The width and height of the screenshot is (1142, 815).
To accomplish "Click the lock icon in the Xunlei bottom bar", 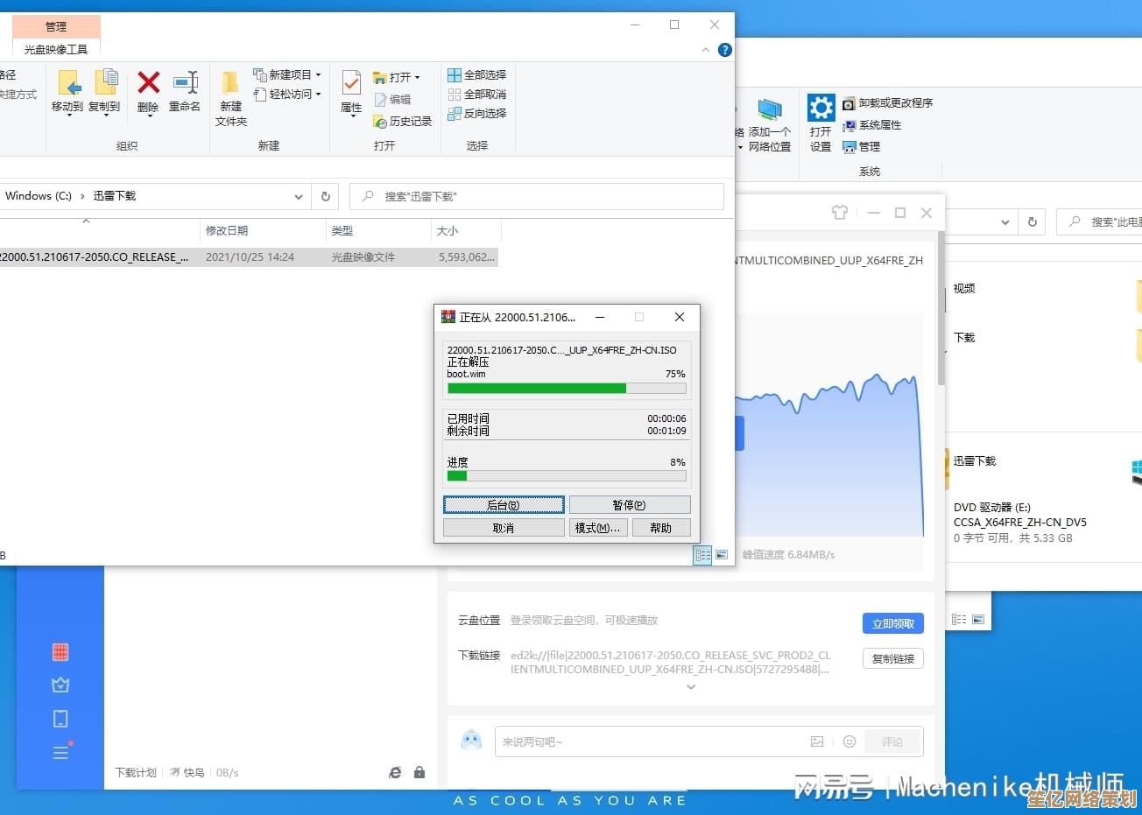I will tap(419, 772).
